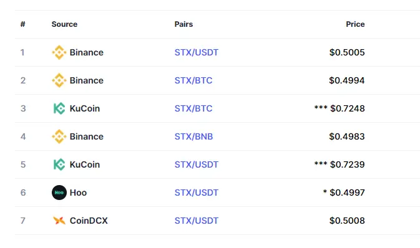
Task: Click the Binance logo in row 1
Action: tap(59, 52)
